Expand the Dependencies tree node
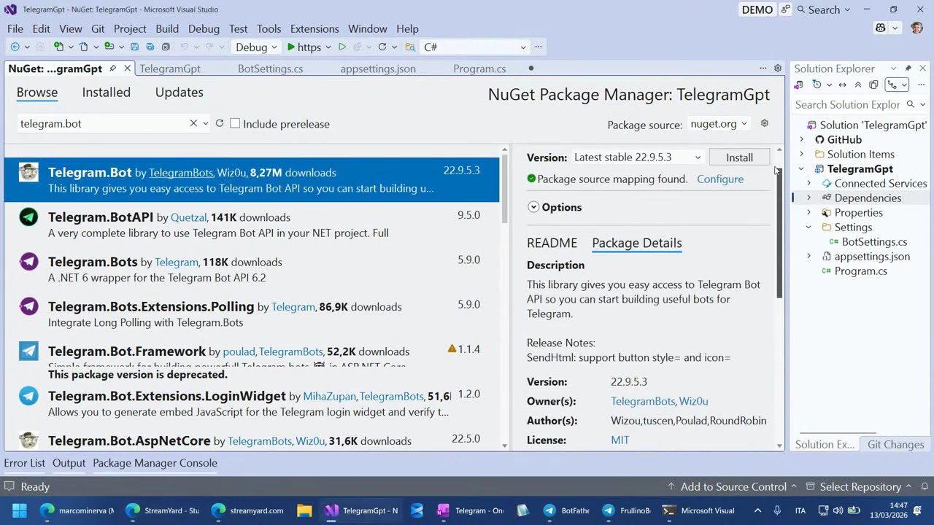This screenshot has height=525, width=934. click(x=808, y=198)
